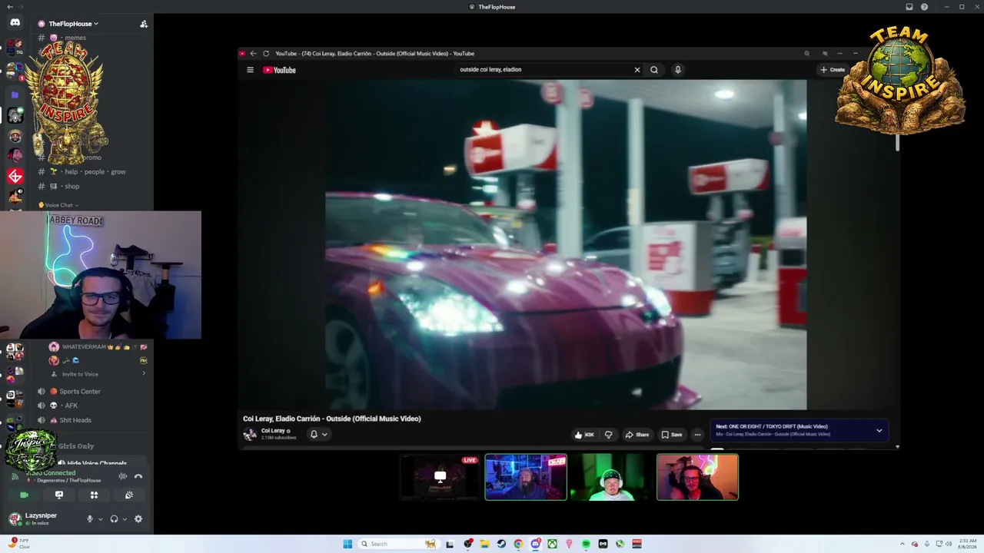Open Coi Leray channel avatar
The image size is (984, 553).
pos(250,435)
